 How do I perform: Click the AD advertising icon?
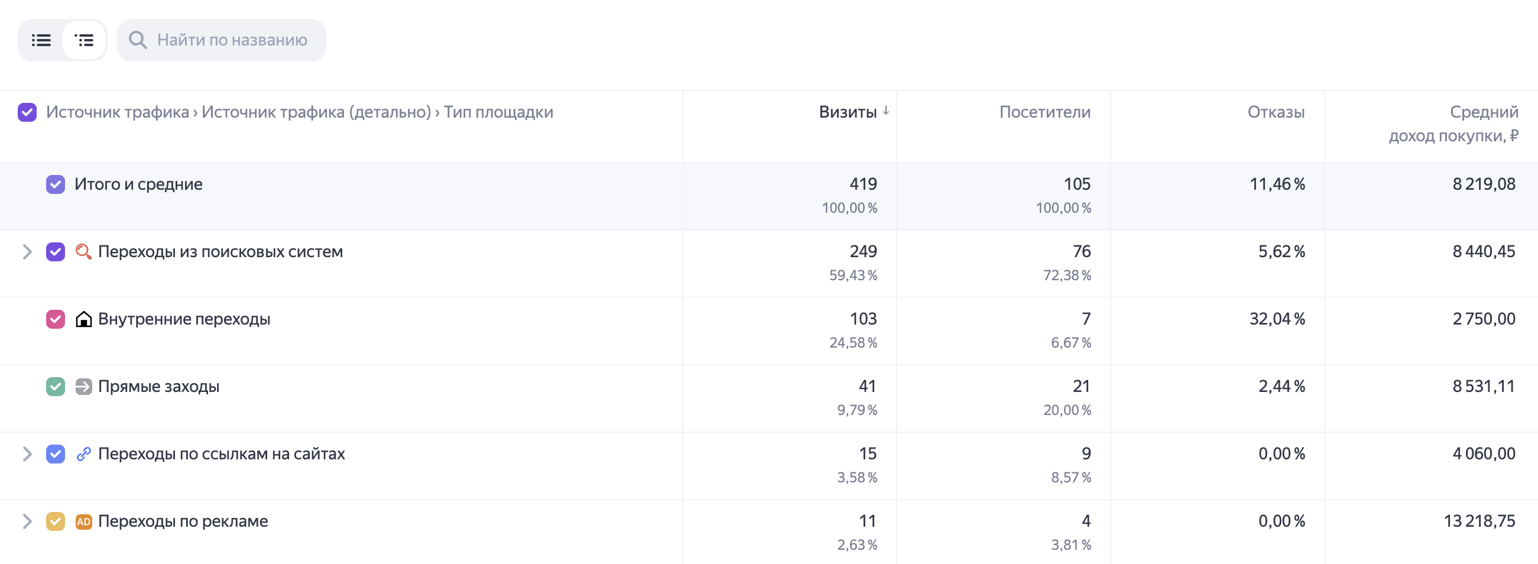83,521
